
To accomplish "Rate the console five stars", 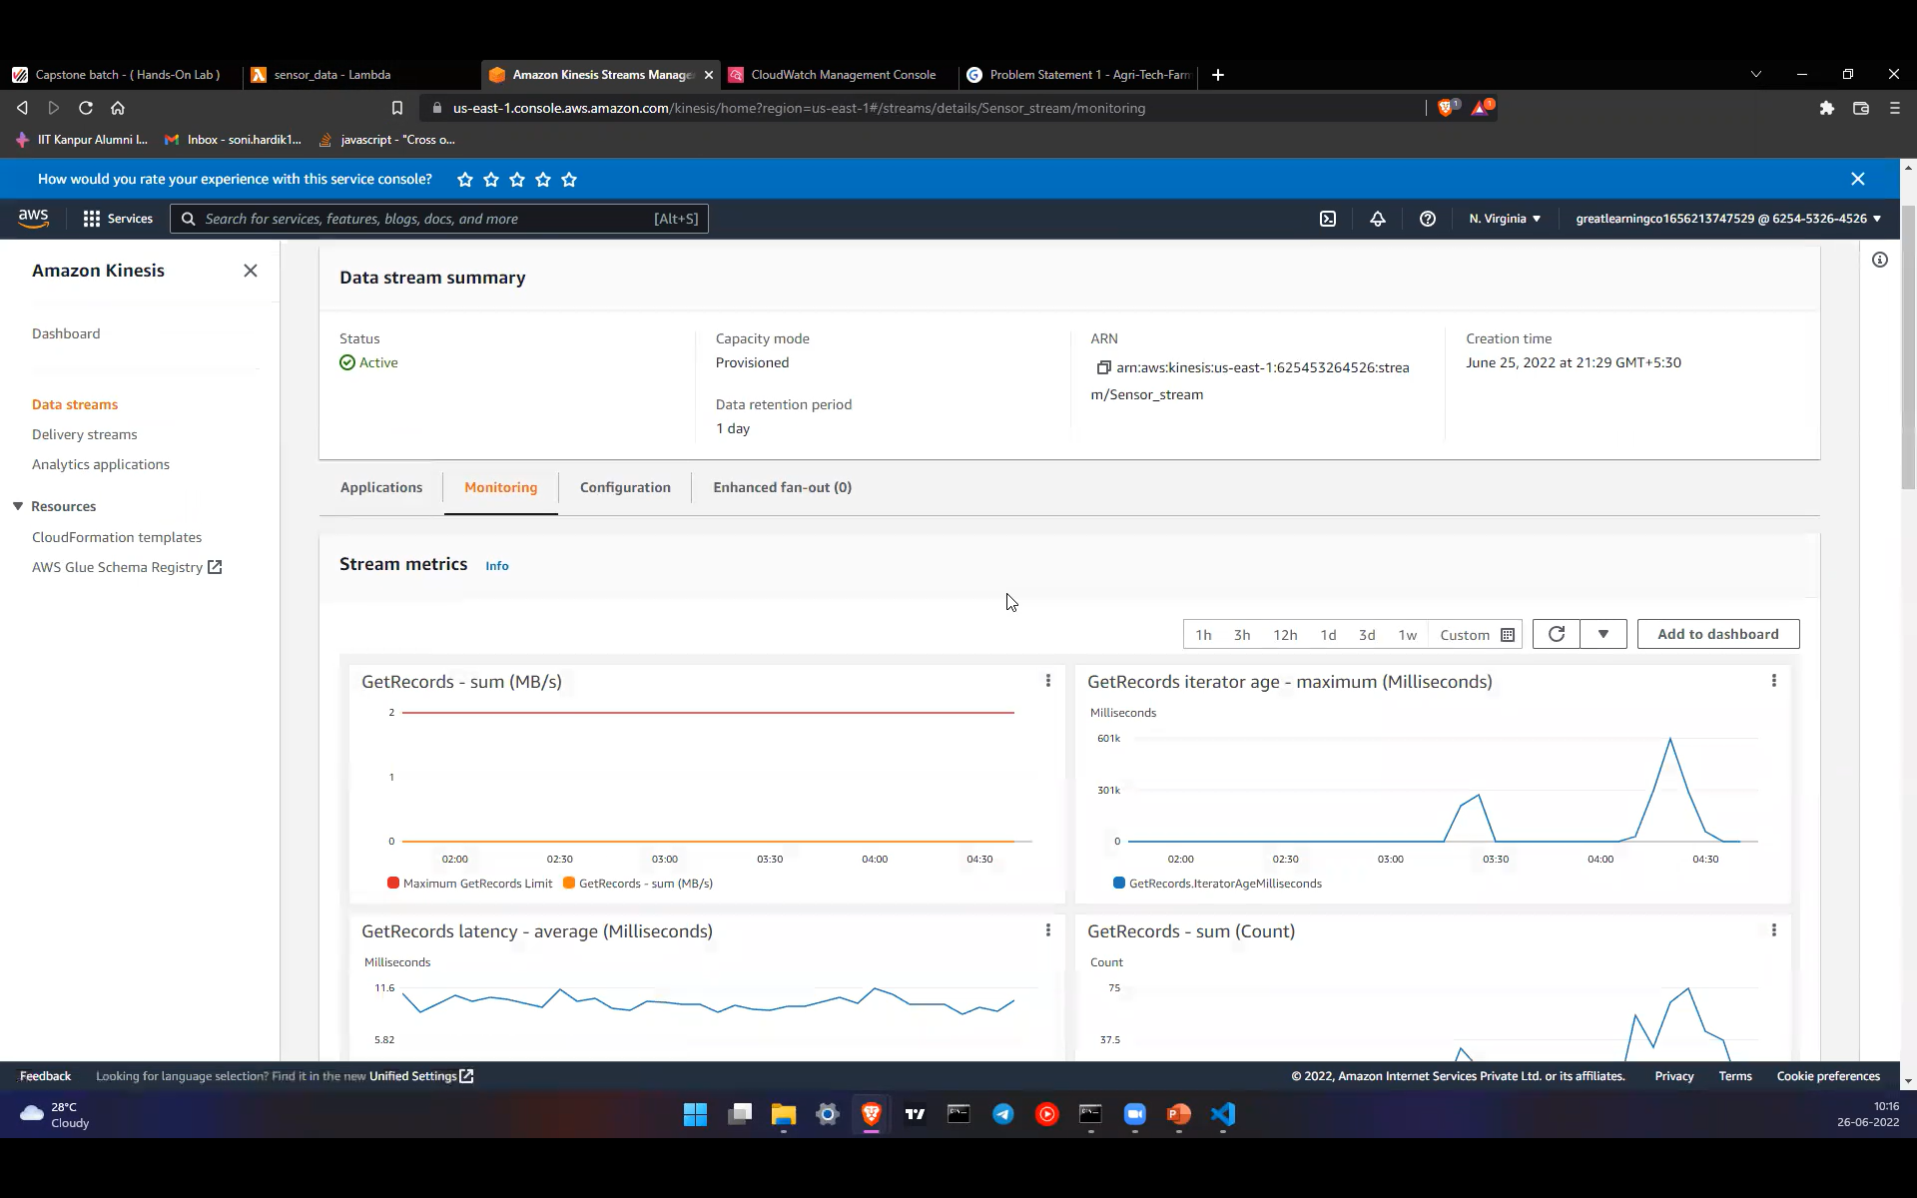I will (569, 180).
